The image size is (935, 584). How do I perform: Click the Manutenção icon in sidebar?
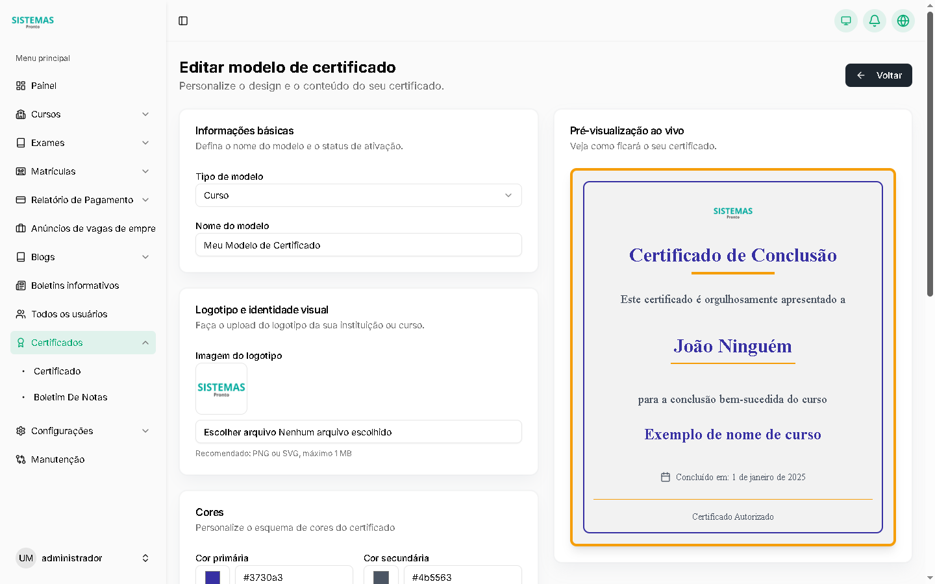click(21, 459)
